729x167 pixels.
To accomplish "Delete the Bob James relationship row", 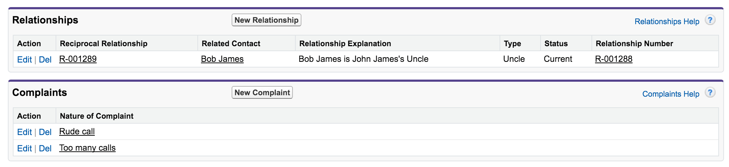I will [45, 60].
